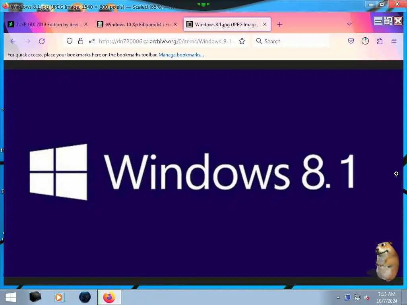Open the Firefox hamburger menu
This screenshot has width=407, height=305.
point(394,41)
